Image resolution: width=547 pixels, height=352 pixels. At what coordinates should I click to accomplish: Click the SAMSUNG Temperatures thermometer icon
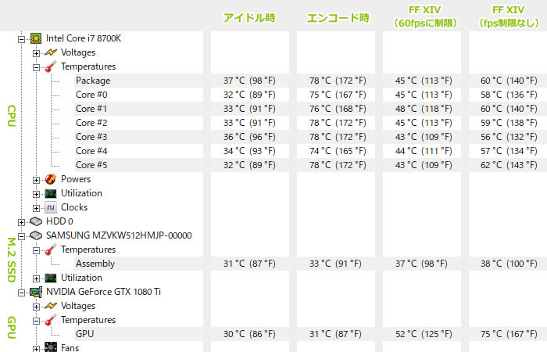coord(51,250)
